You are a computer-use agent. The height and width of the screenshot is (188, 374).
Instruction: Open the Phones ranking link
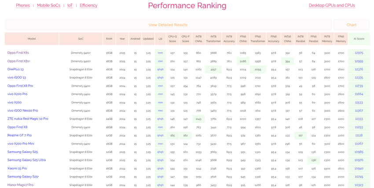(23, 5)
